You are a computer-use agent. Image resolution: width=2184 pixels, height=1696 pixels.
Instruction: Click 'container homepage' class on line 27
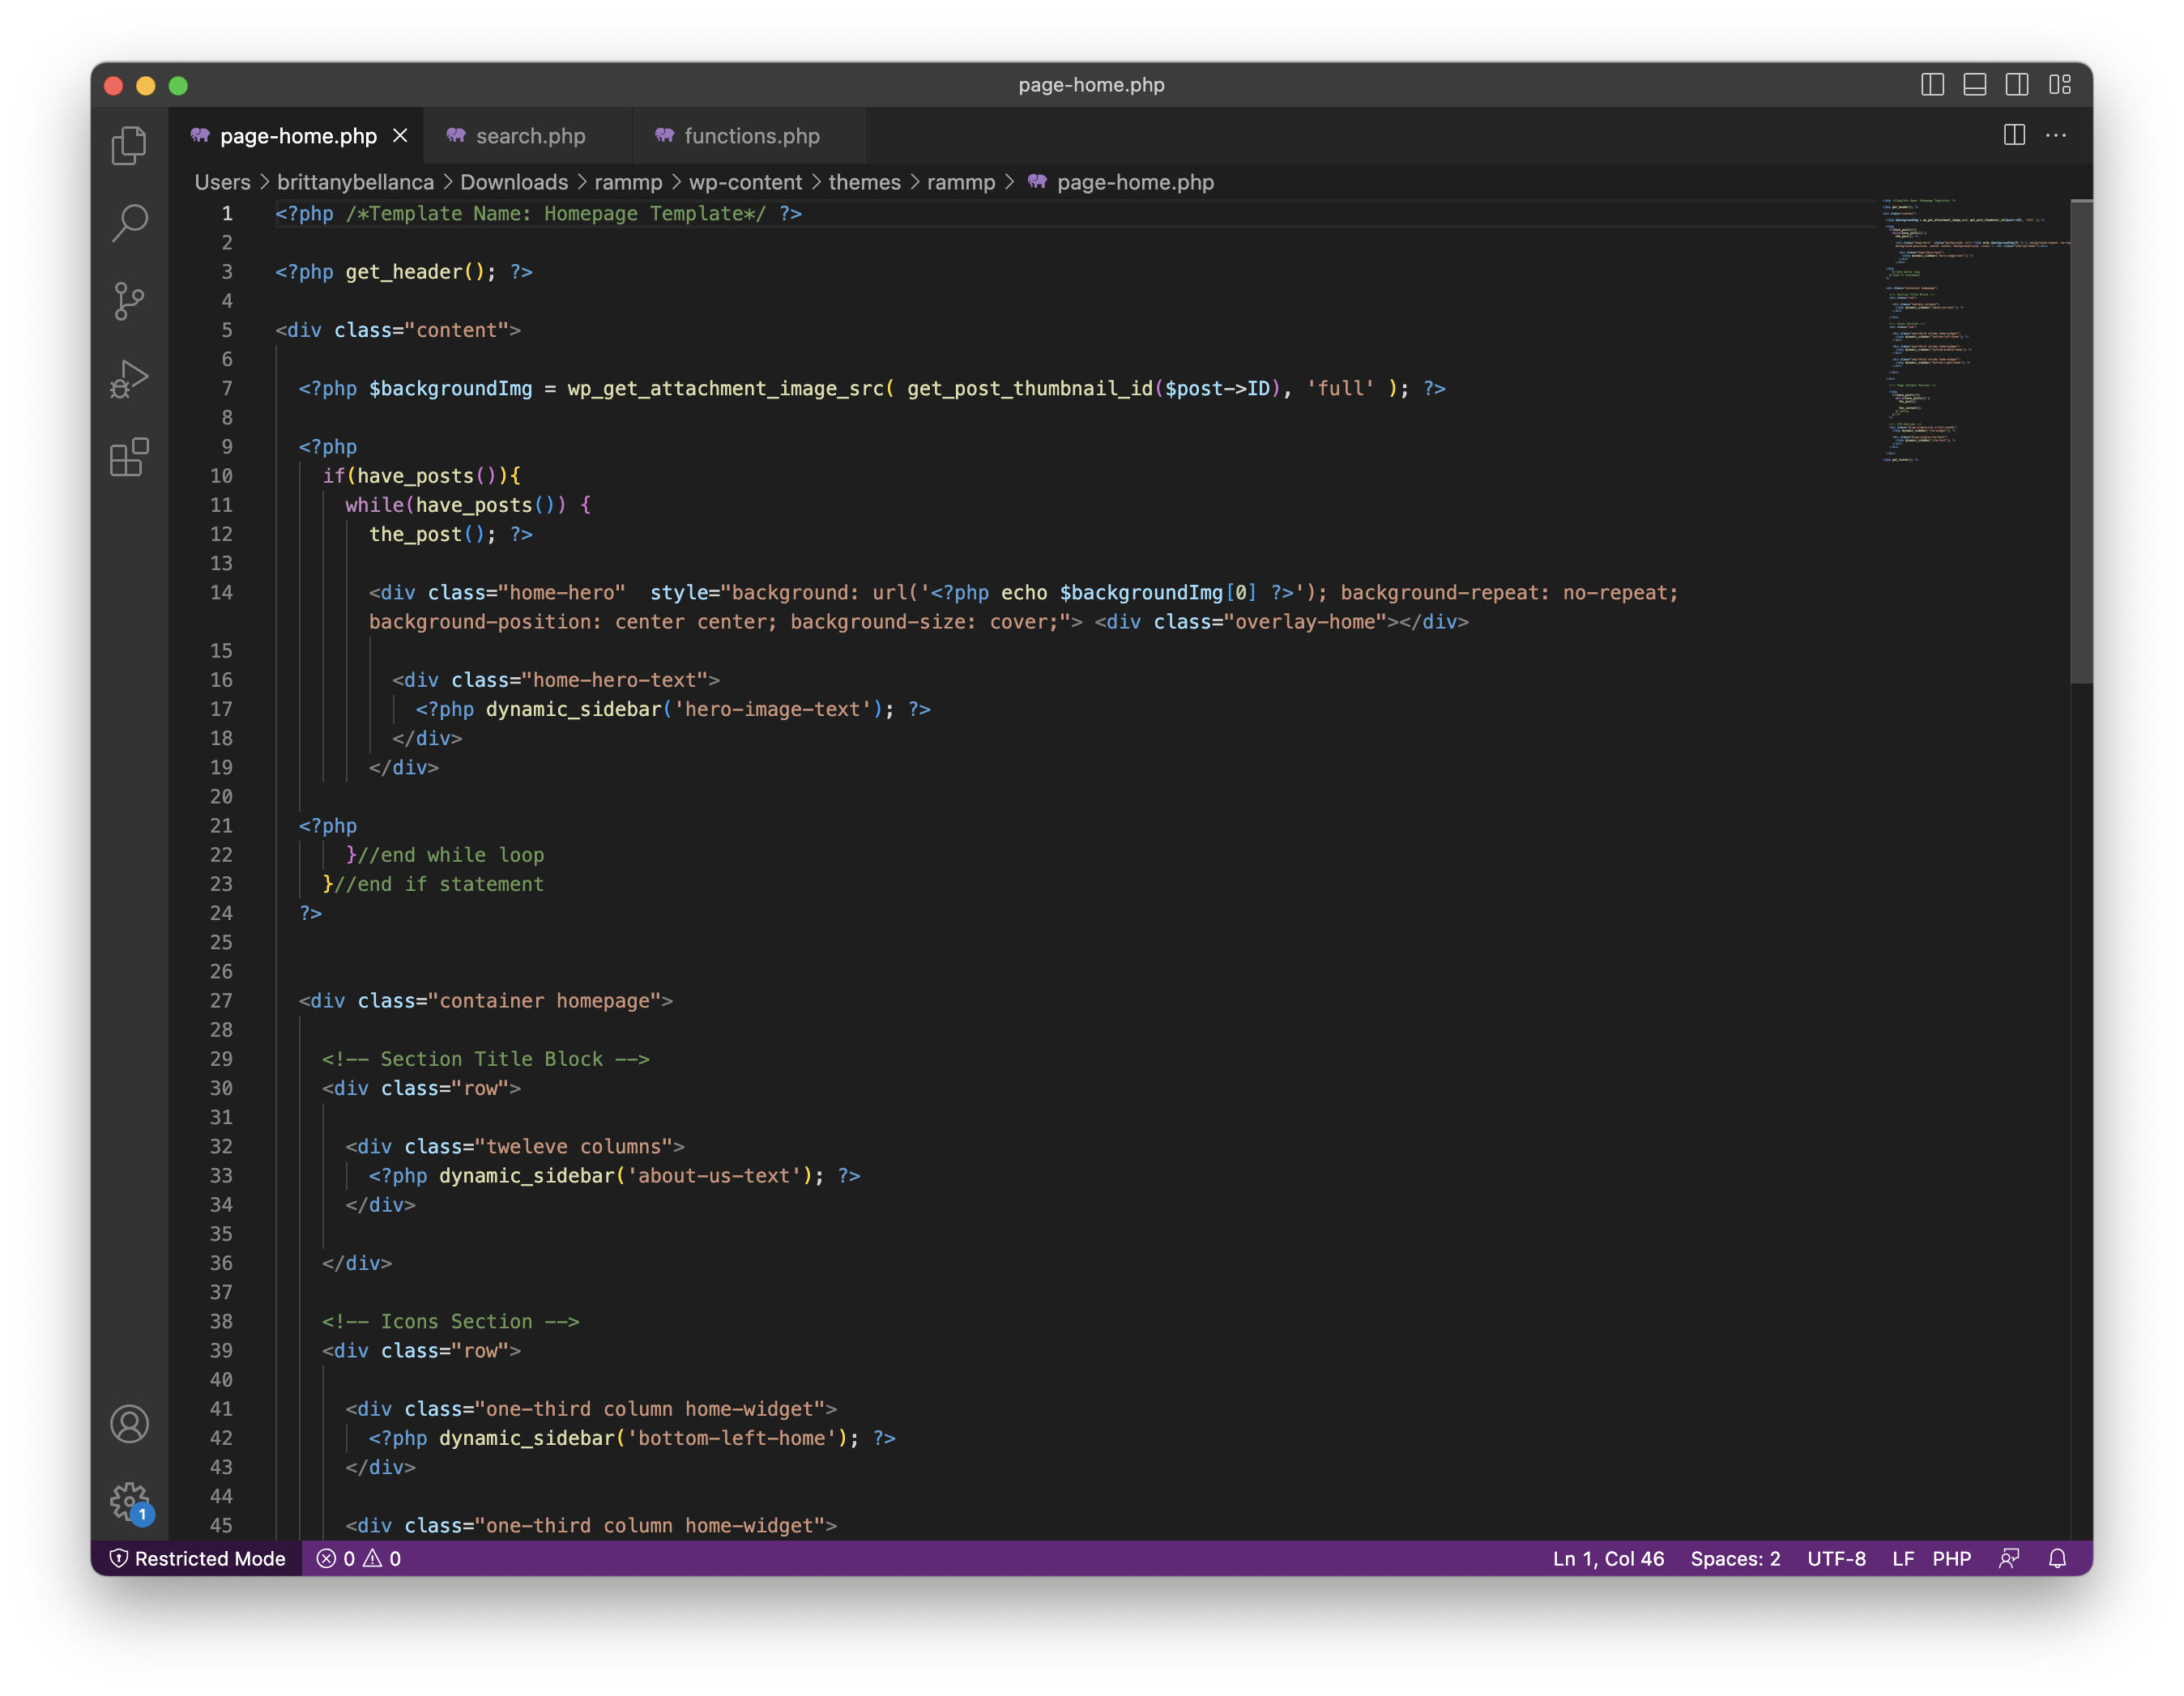[544, 1000]
